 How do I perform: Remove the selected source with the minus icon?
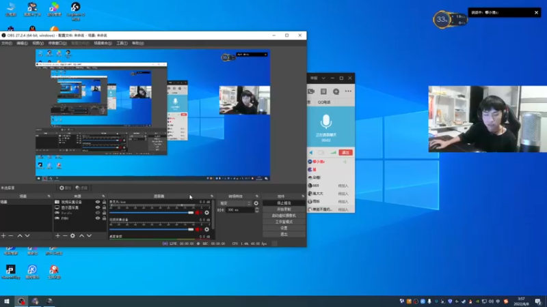[65, 235]
